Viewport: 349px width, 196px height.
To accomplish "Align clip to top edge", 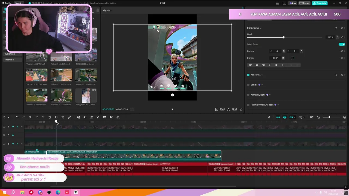I will (x=270, y=65).
